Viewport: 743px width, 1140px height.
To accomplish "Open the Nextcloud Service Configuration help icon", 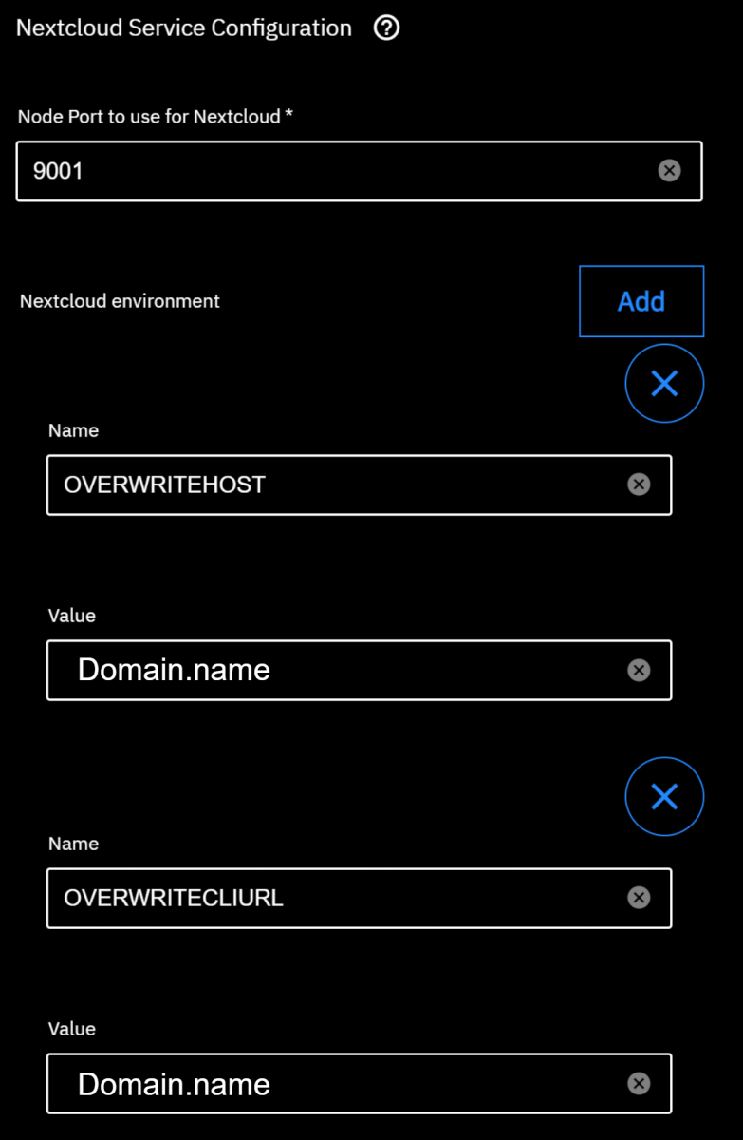I will [386, 28].
